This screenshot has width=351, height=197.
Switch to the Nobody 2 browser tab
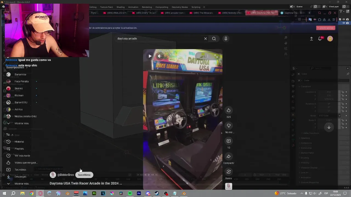point(230,13)
